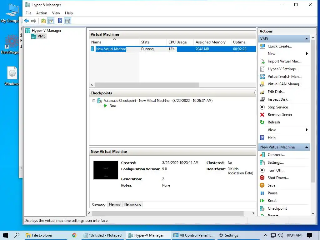Click the blue Help toolbar icon
Viewport: 320px width, 240px height.
60,21
